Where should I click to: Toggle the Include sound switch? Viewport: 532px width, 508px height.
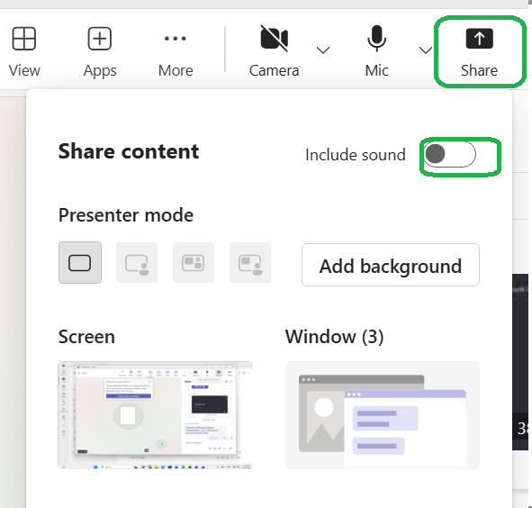[x=449, y=154]
